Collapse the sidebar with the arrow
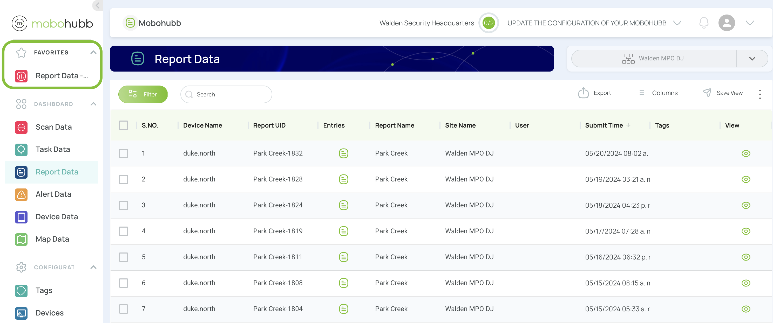Screen dimensions: 773x323 point(98,5)
